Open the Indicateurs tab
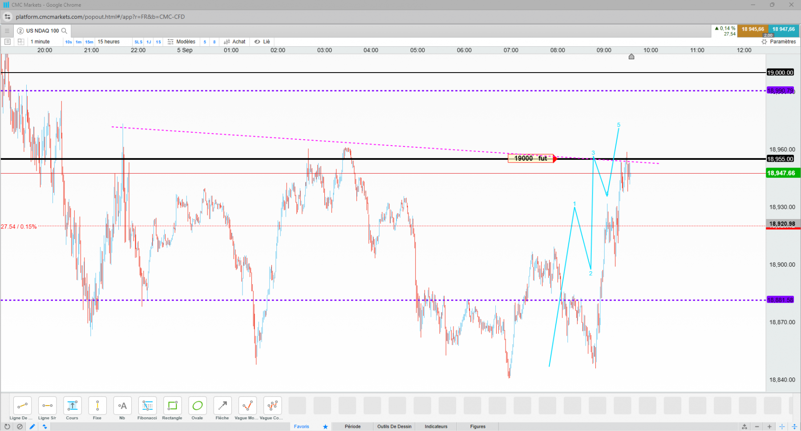This screenshot has width=801, height=431. (x=436, y=427)
